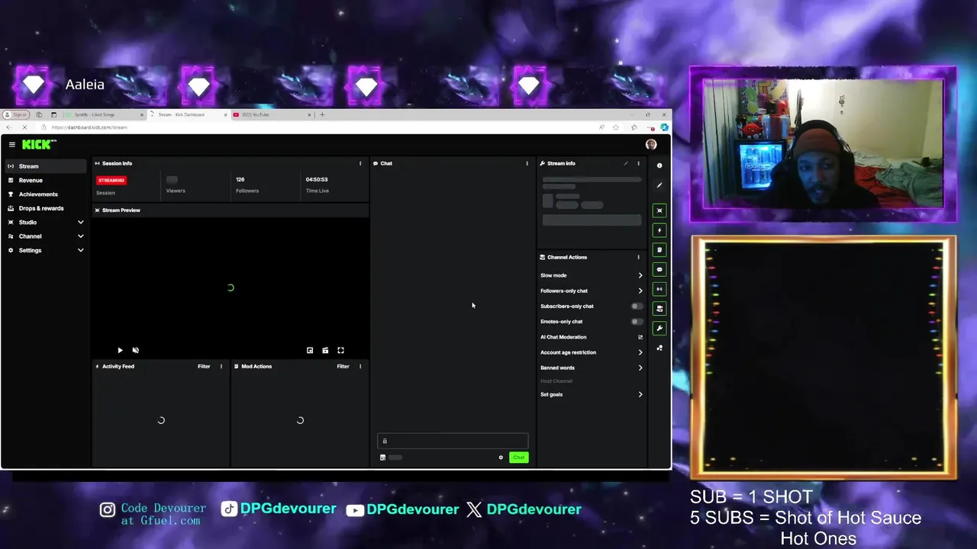
Task: Expand Banned words settings
Action: 640,368
